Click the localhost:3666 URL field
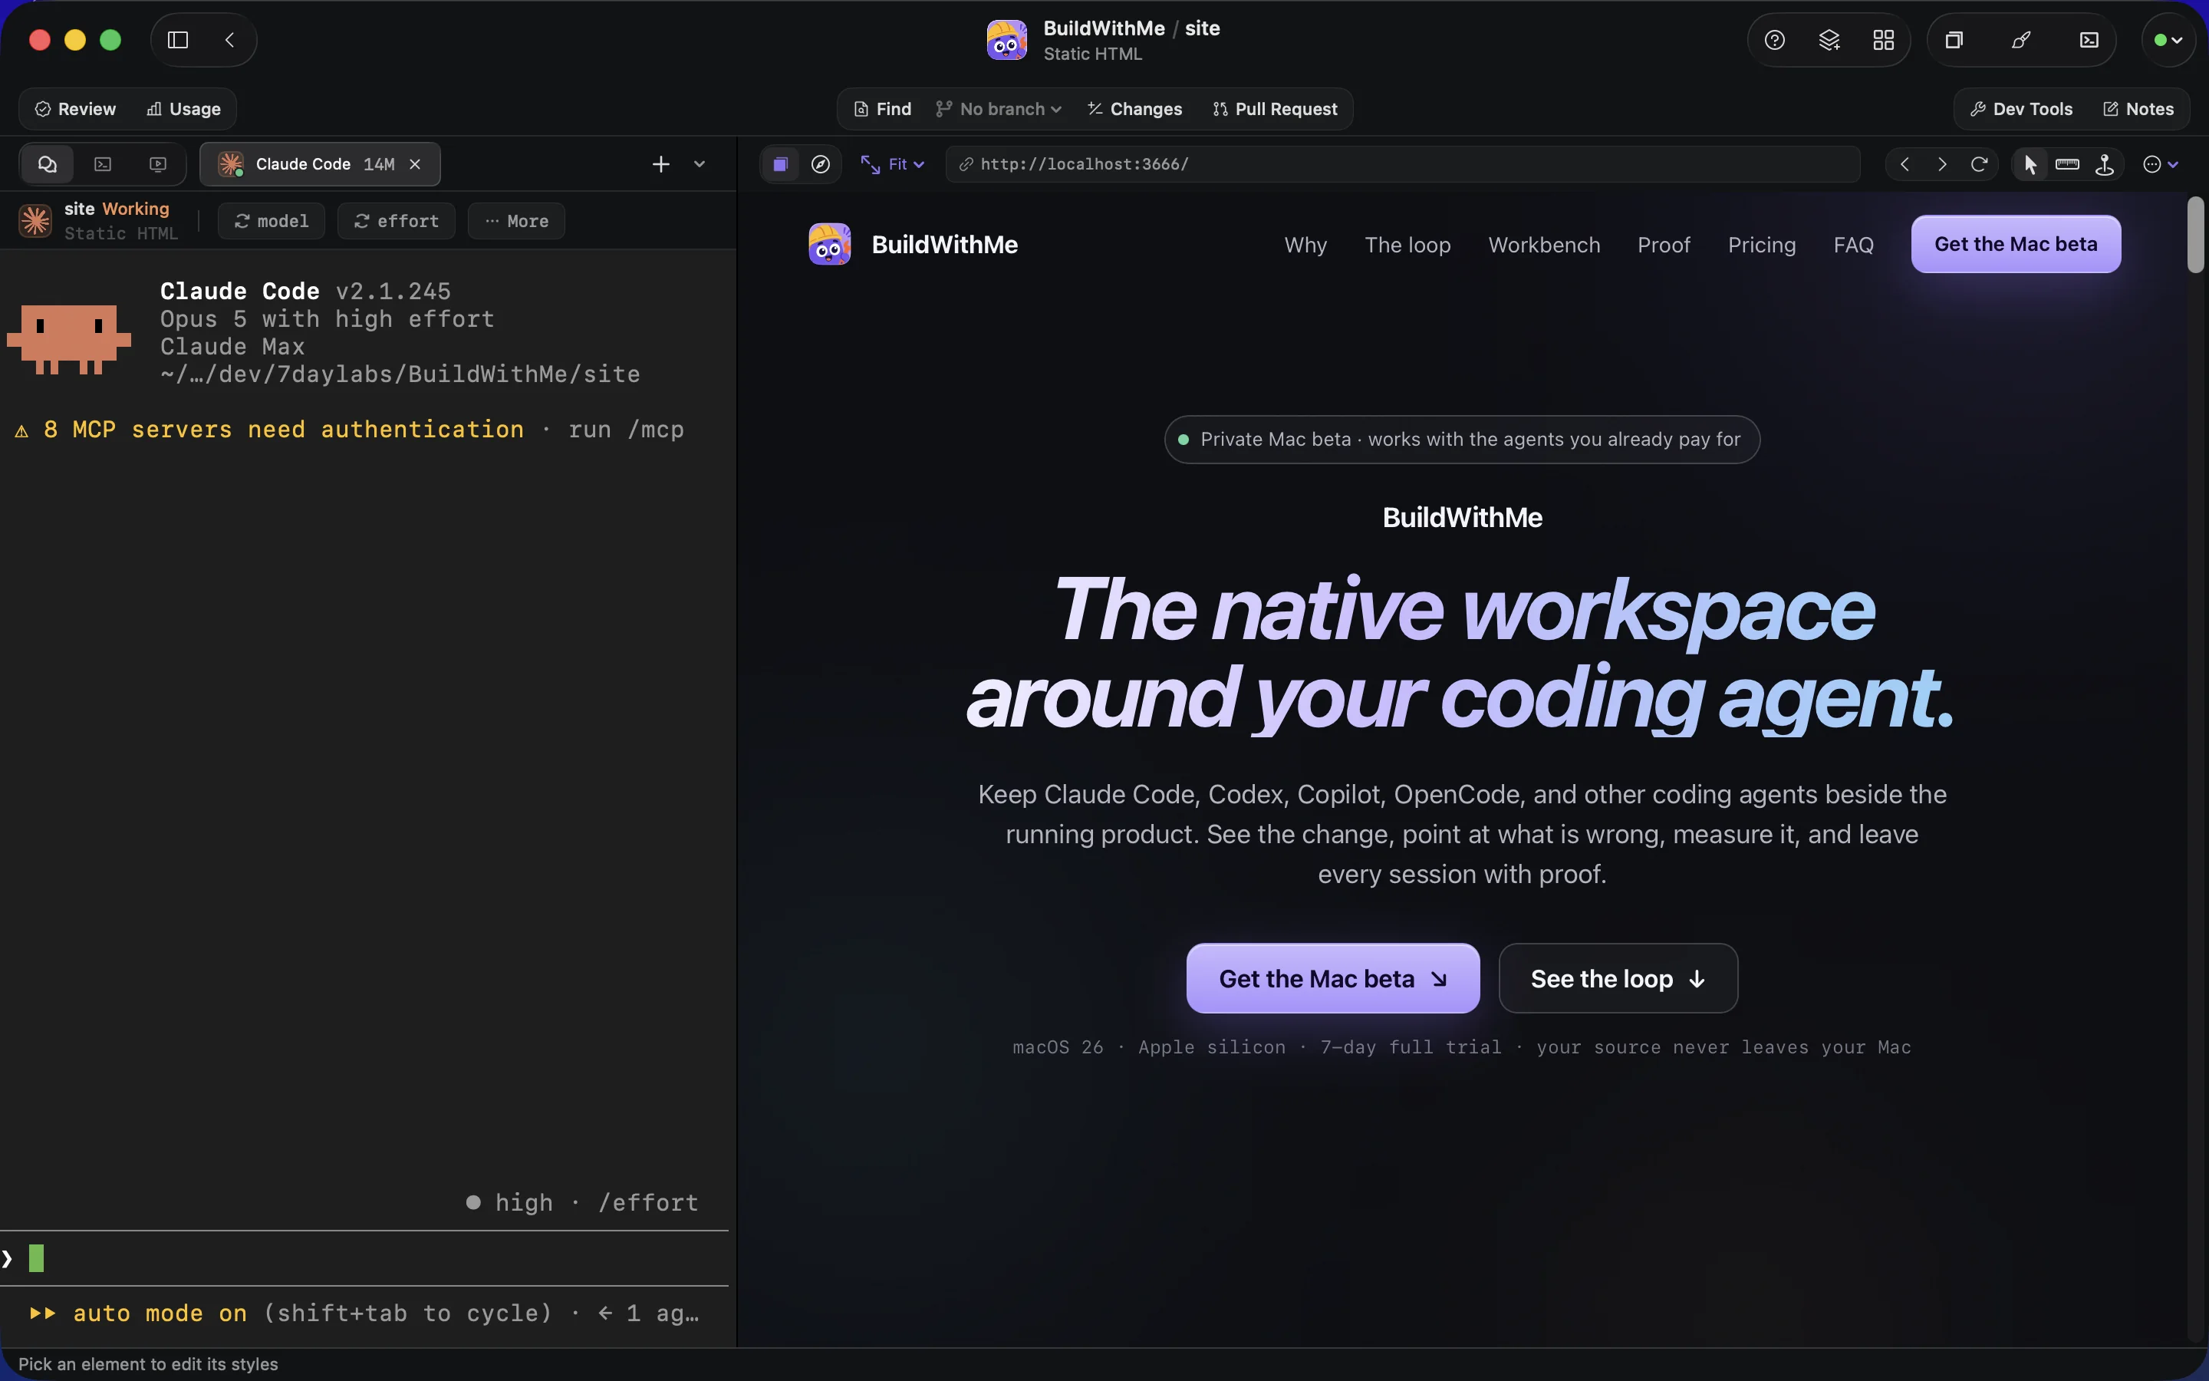The width and height of the screenshot is (2209, 1381). [1403, 164]
